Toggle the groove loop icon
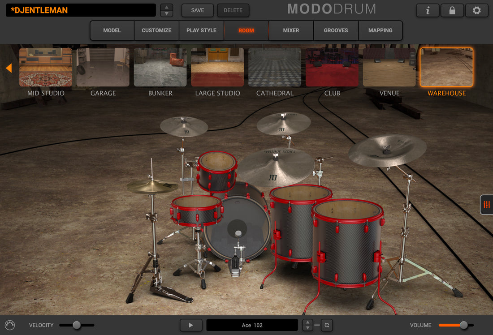493x335 pixels. coord(327,325)
